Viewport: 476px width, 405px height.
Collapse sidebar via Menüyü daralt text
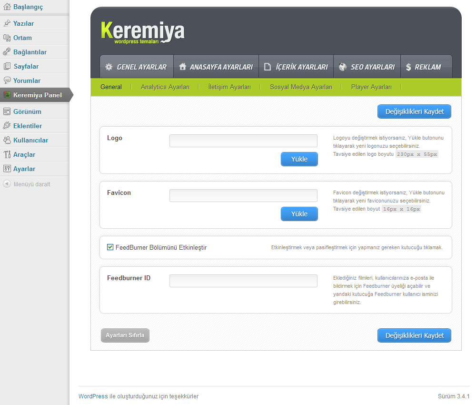point(32,184)
